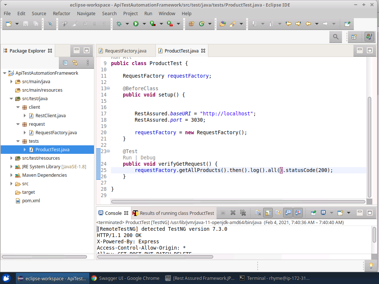379x284 pixels.
Task: Toggle Word Wrap in the Console
Action: tap(278, 213)
